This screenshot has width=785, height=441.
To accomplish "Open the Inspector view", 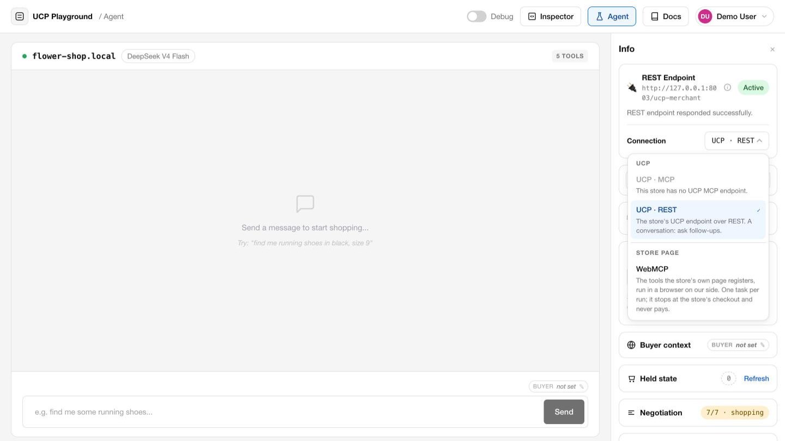I will [551, 16].
